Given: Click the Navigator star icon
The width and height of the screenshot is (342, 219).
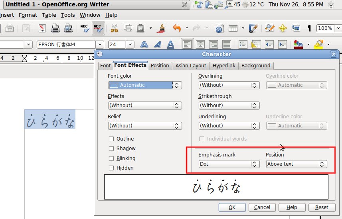Looking at the screenshot, I should tap(283, 28).
